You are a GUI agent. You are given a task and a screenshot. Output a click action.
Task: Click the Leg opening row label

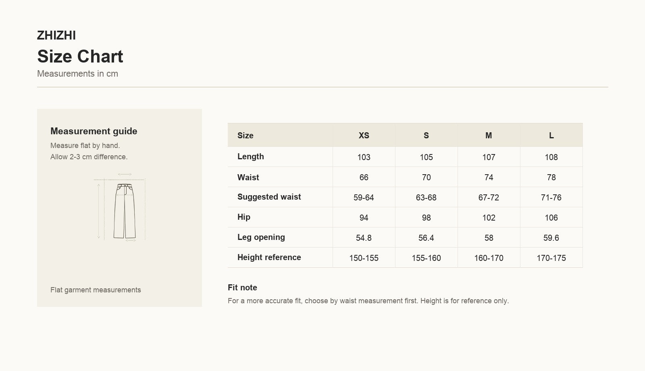[x=261, y=237]
